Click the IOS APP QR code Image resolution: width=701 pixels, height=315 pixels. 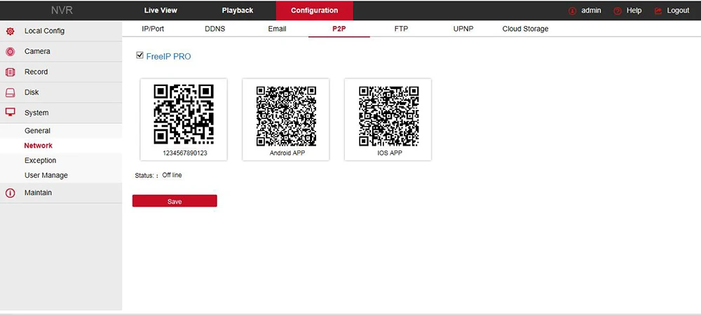[x=389, y=116]
